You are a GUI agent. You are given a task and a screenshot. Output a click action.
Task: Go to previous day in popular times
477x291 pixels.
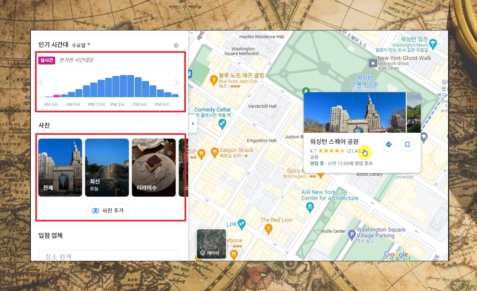41,82
